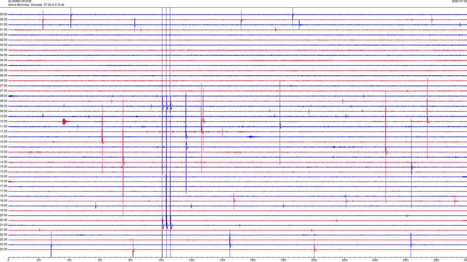Click the 22m tick label on time axis
467x262 pixels.
click(x=344, y=260)
